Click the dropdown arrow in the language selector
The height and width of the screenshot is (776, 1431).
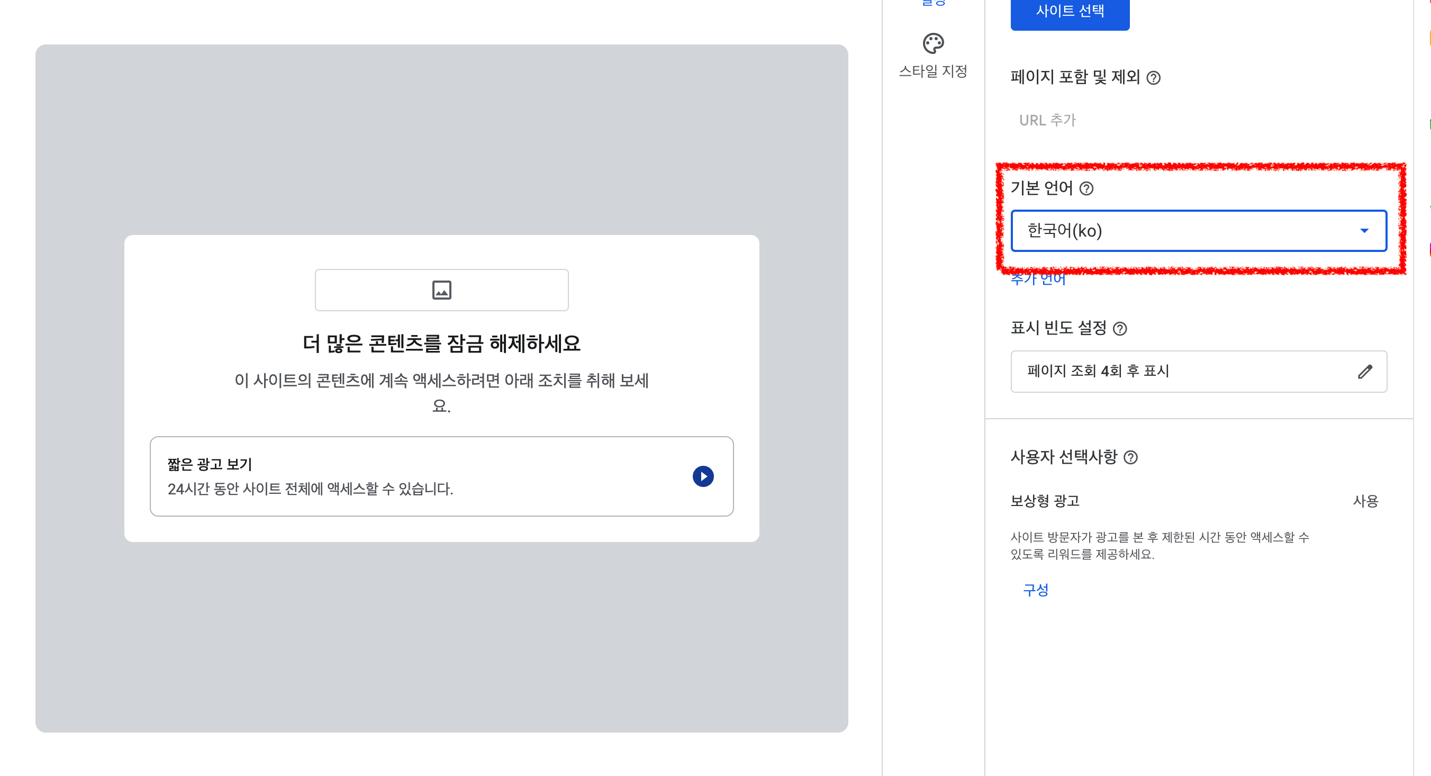[1365, 231]
